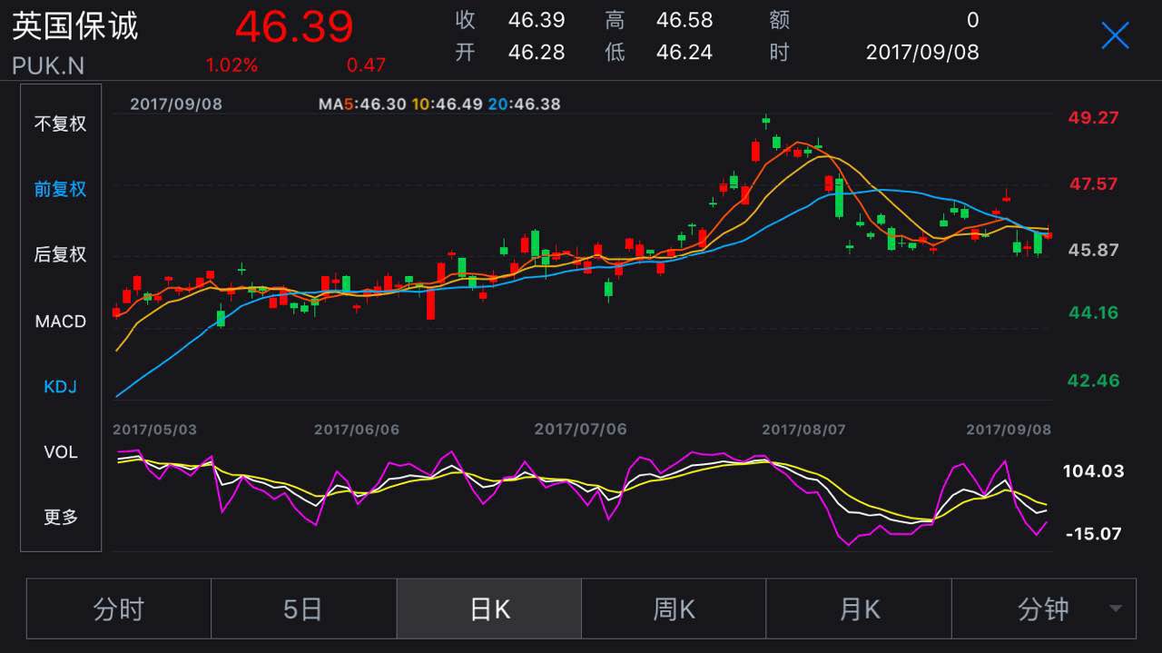Select 不复权 adjustment option
Viewport: 1162px width, 653px height.
(61, 124)
